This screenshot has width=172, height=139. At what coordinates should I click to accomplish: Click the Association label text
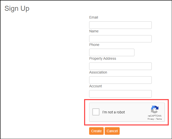[x=98, y=72]
